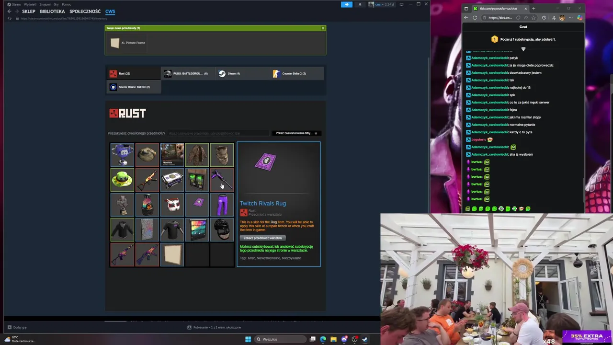Open the downloads status at bottom bar

point(214,327)
